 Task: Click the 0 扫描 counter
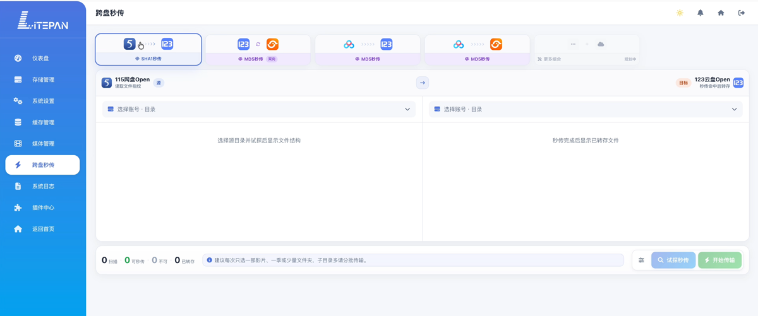click(109, 260)
